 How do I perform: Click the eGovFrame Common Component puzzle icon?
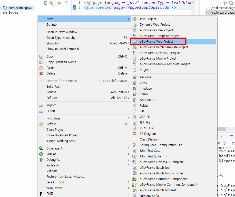135,179
